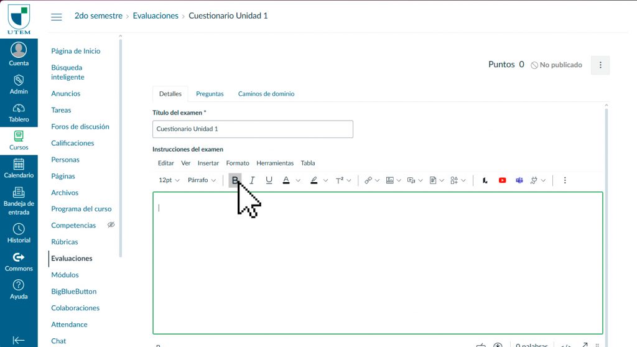This screenshot has height=347, width=637.
Task: Click the hamburger menu icon in header
Action: 57,16
